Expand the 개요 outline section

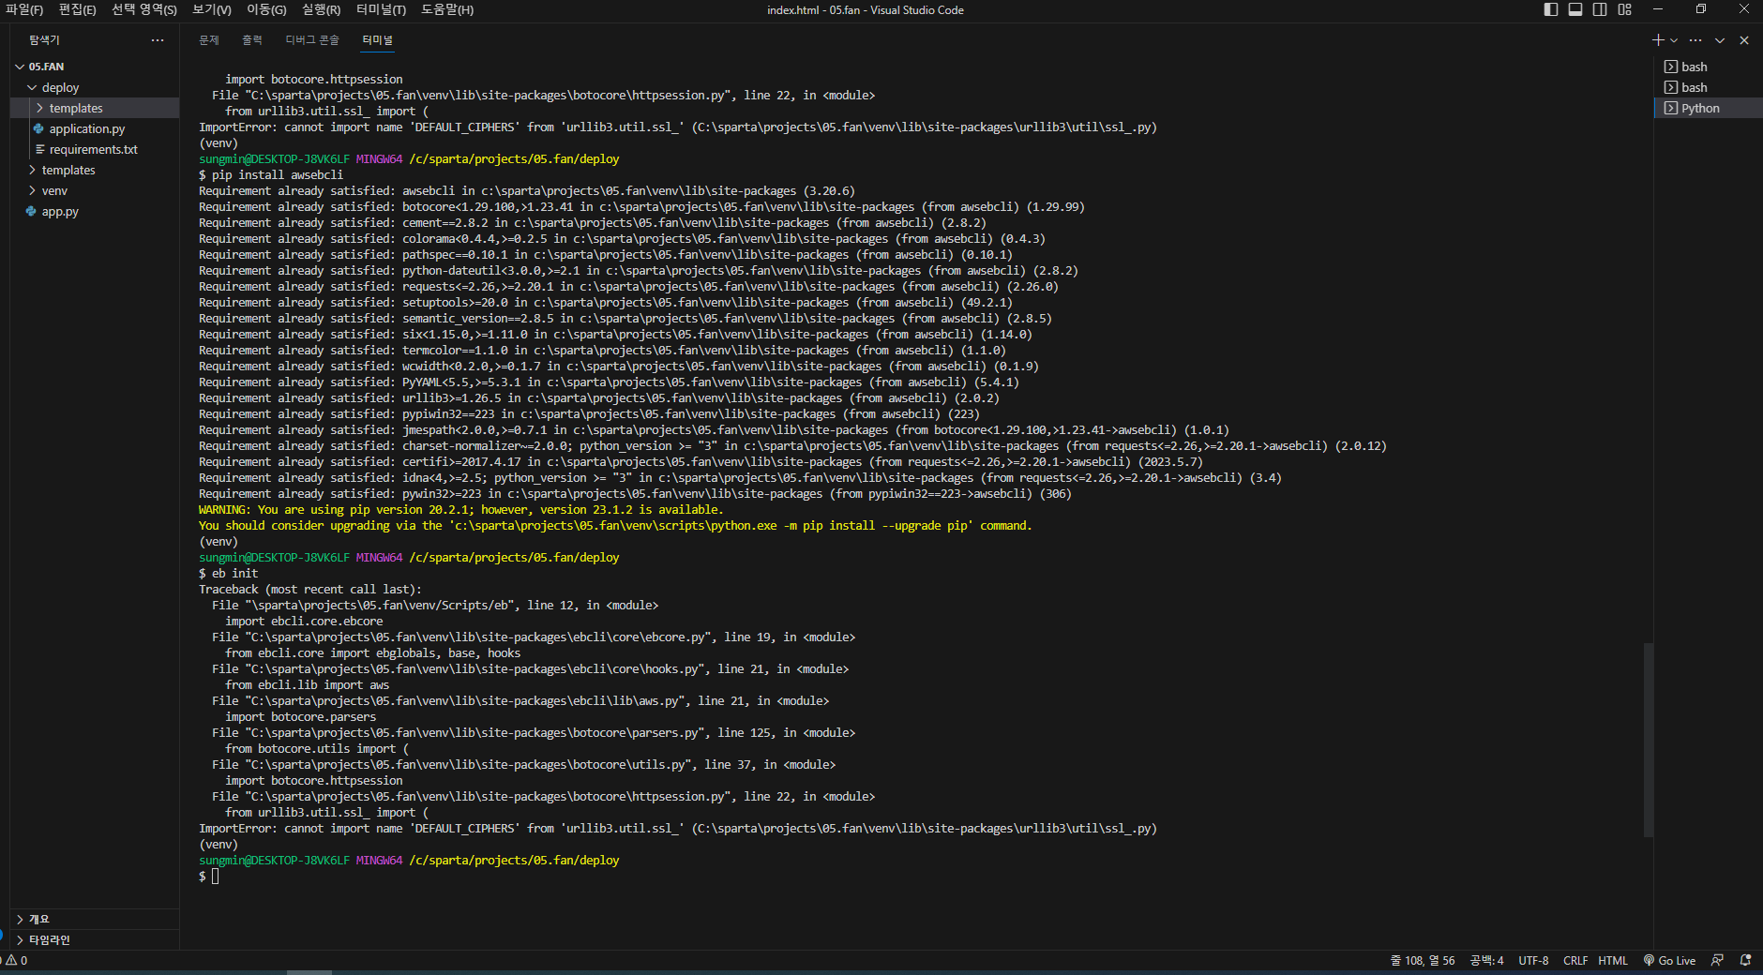click(94, 919)
